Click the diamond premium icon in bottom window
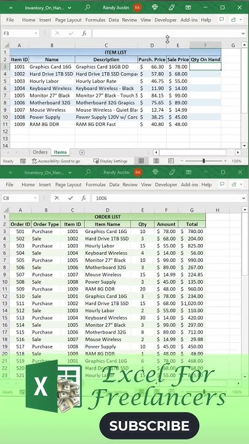The image size is (249, 444). click(156, 172)
